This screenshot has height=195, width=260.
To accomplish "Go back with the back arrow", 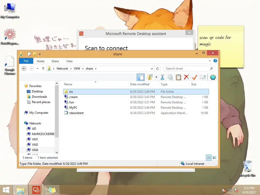I will coord(24,69).
